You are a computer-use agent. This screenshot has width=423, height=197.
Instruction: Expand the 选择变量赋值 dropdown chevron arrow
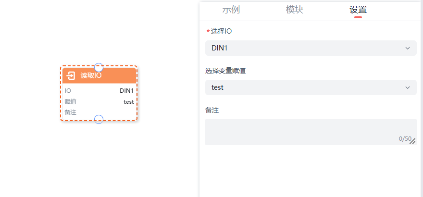click(x=408, y=87)
